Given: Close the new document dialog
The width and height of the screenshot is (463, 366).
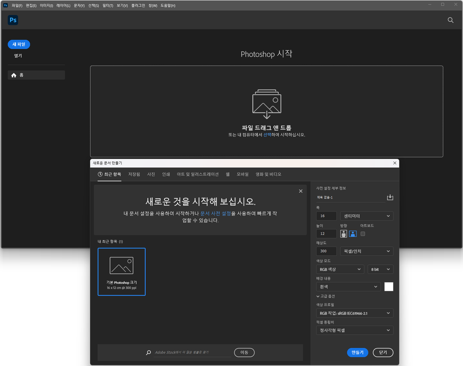Looking at the screenshot, I should click(395, 163).
